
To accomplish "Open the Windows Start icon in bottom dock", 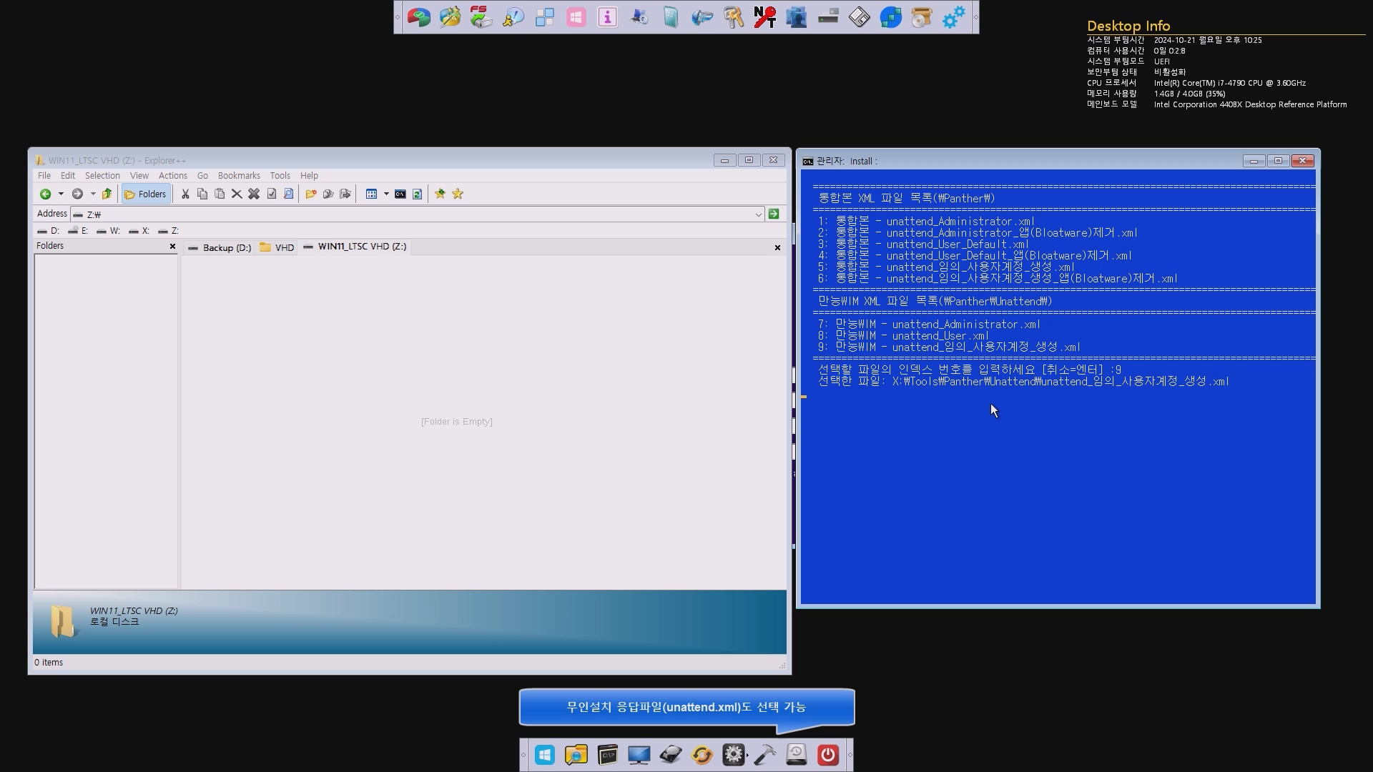I will pyautogui.click(x=545, y=755).
